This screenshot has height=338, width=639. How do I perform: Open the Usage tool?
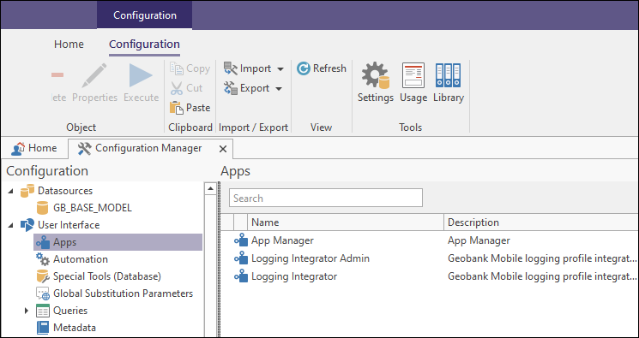click(413, 82)
